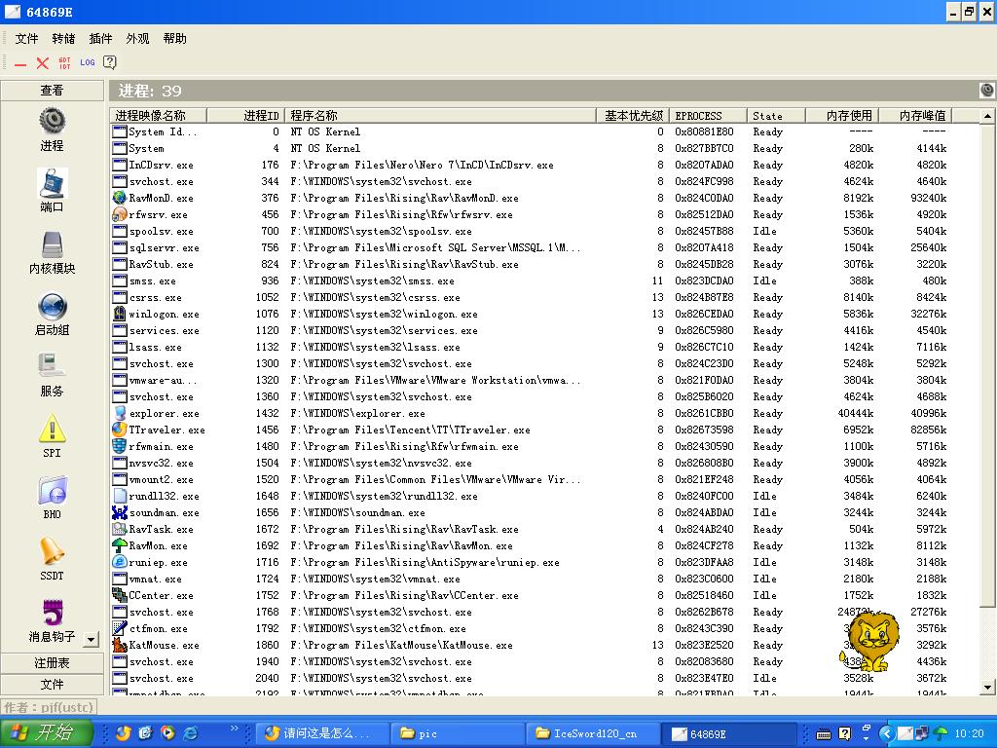Select the nvsvc32.exe process row
Viewport: 997px width, 748px height.
tap(544, 463)
